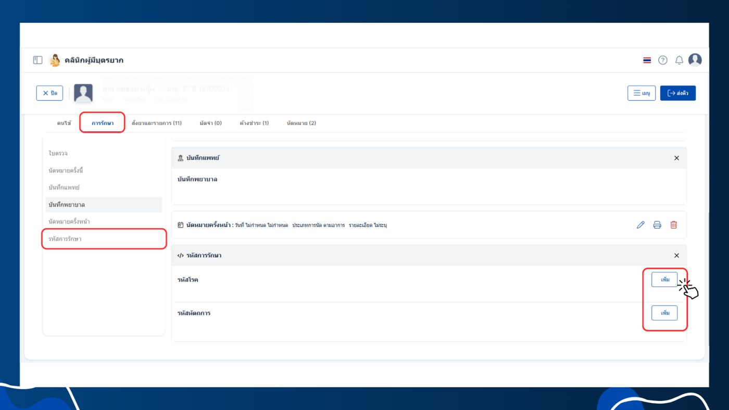729x410 pixels.
Task: Click the รายละเอียด ไม่ระบุ text
Action: pos(368,226)
